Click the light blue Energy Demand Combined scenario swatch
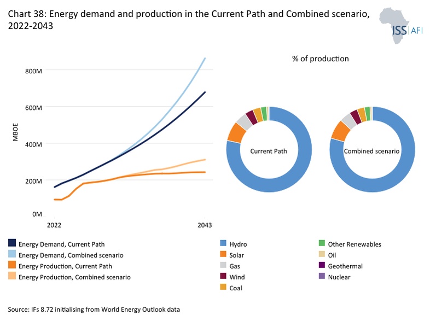Image resolution: width=430 pixels, height=321 pixels. click(12, 254)
